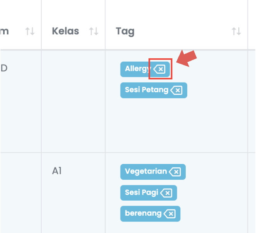Remove the Vegetarian tag using its x icon
This screenshot has width=258, height=233.
175,172
